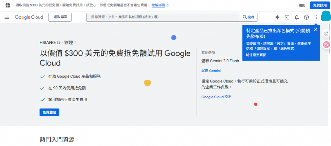Click 前往設定頁面 in popup
Viewport: 331px width, 146px height.
click(256, 55)
